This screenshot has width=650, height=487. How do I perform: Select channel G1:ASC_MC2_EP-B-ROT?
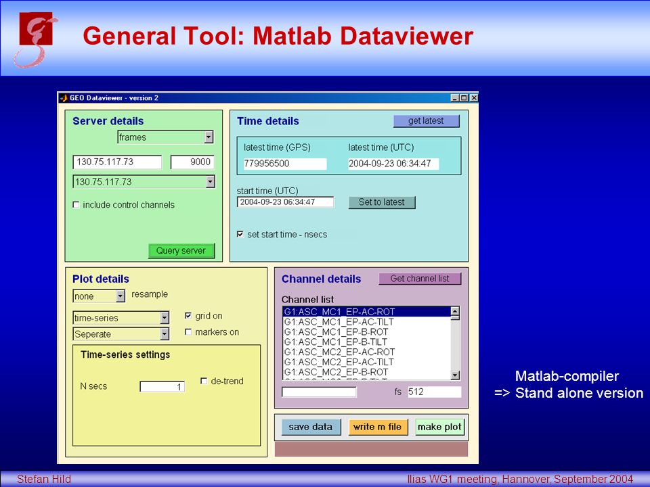tap(366, 372)
